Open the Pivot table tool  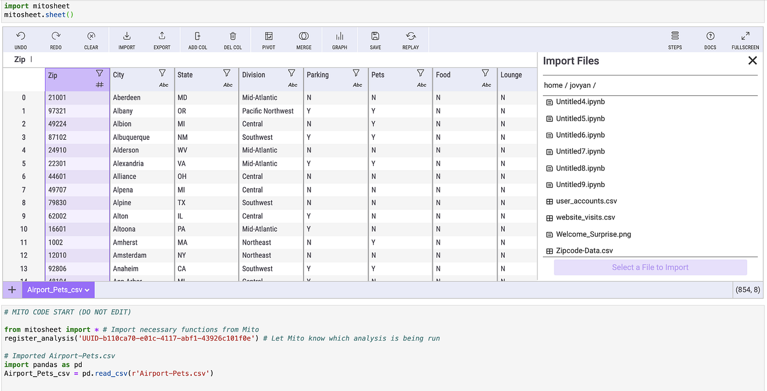point(268,39)
